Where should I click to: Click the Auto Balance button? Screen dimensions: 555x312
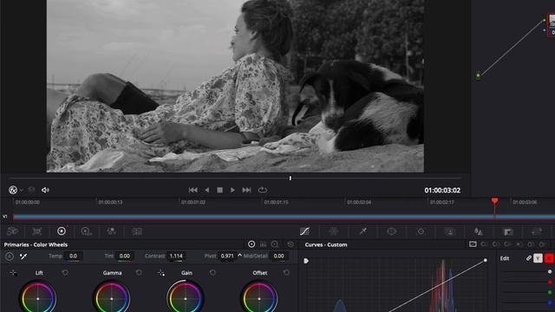click(10, 257)
